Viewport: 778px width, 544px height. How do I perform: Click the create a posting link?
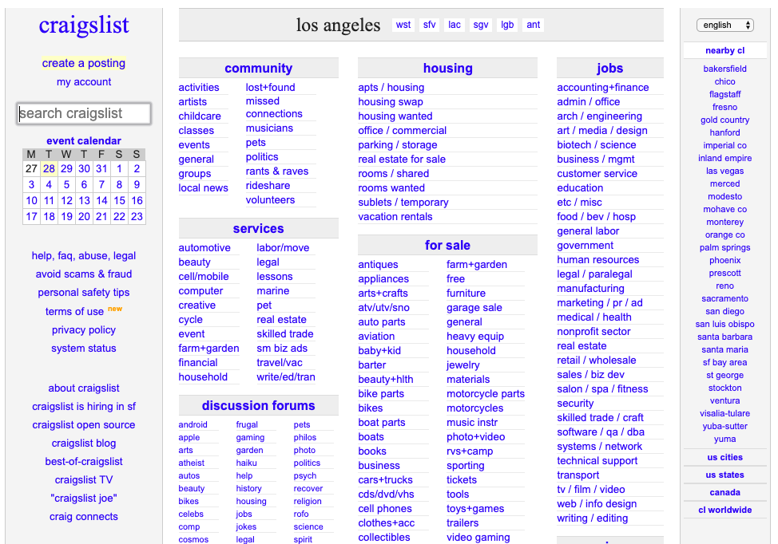[x=83, y=63]
